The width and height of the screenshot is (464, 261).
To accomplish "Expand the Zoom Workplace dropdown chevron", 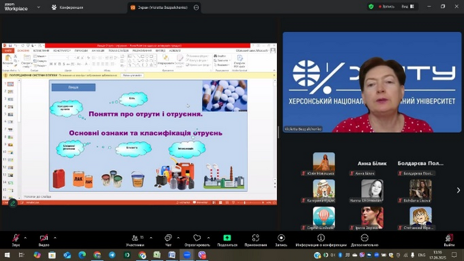I will (38, 7).
